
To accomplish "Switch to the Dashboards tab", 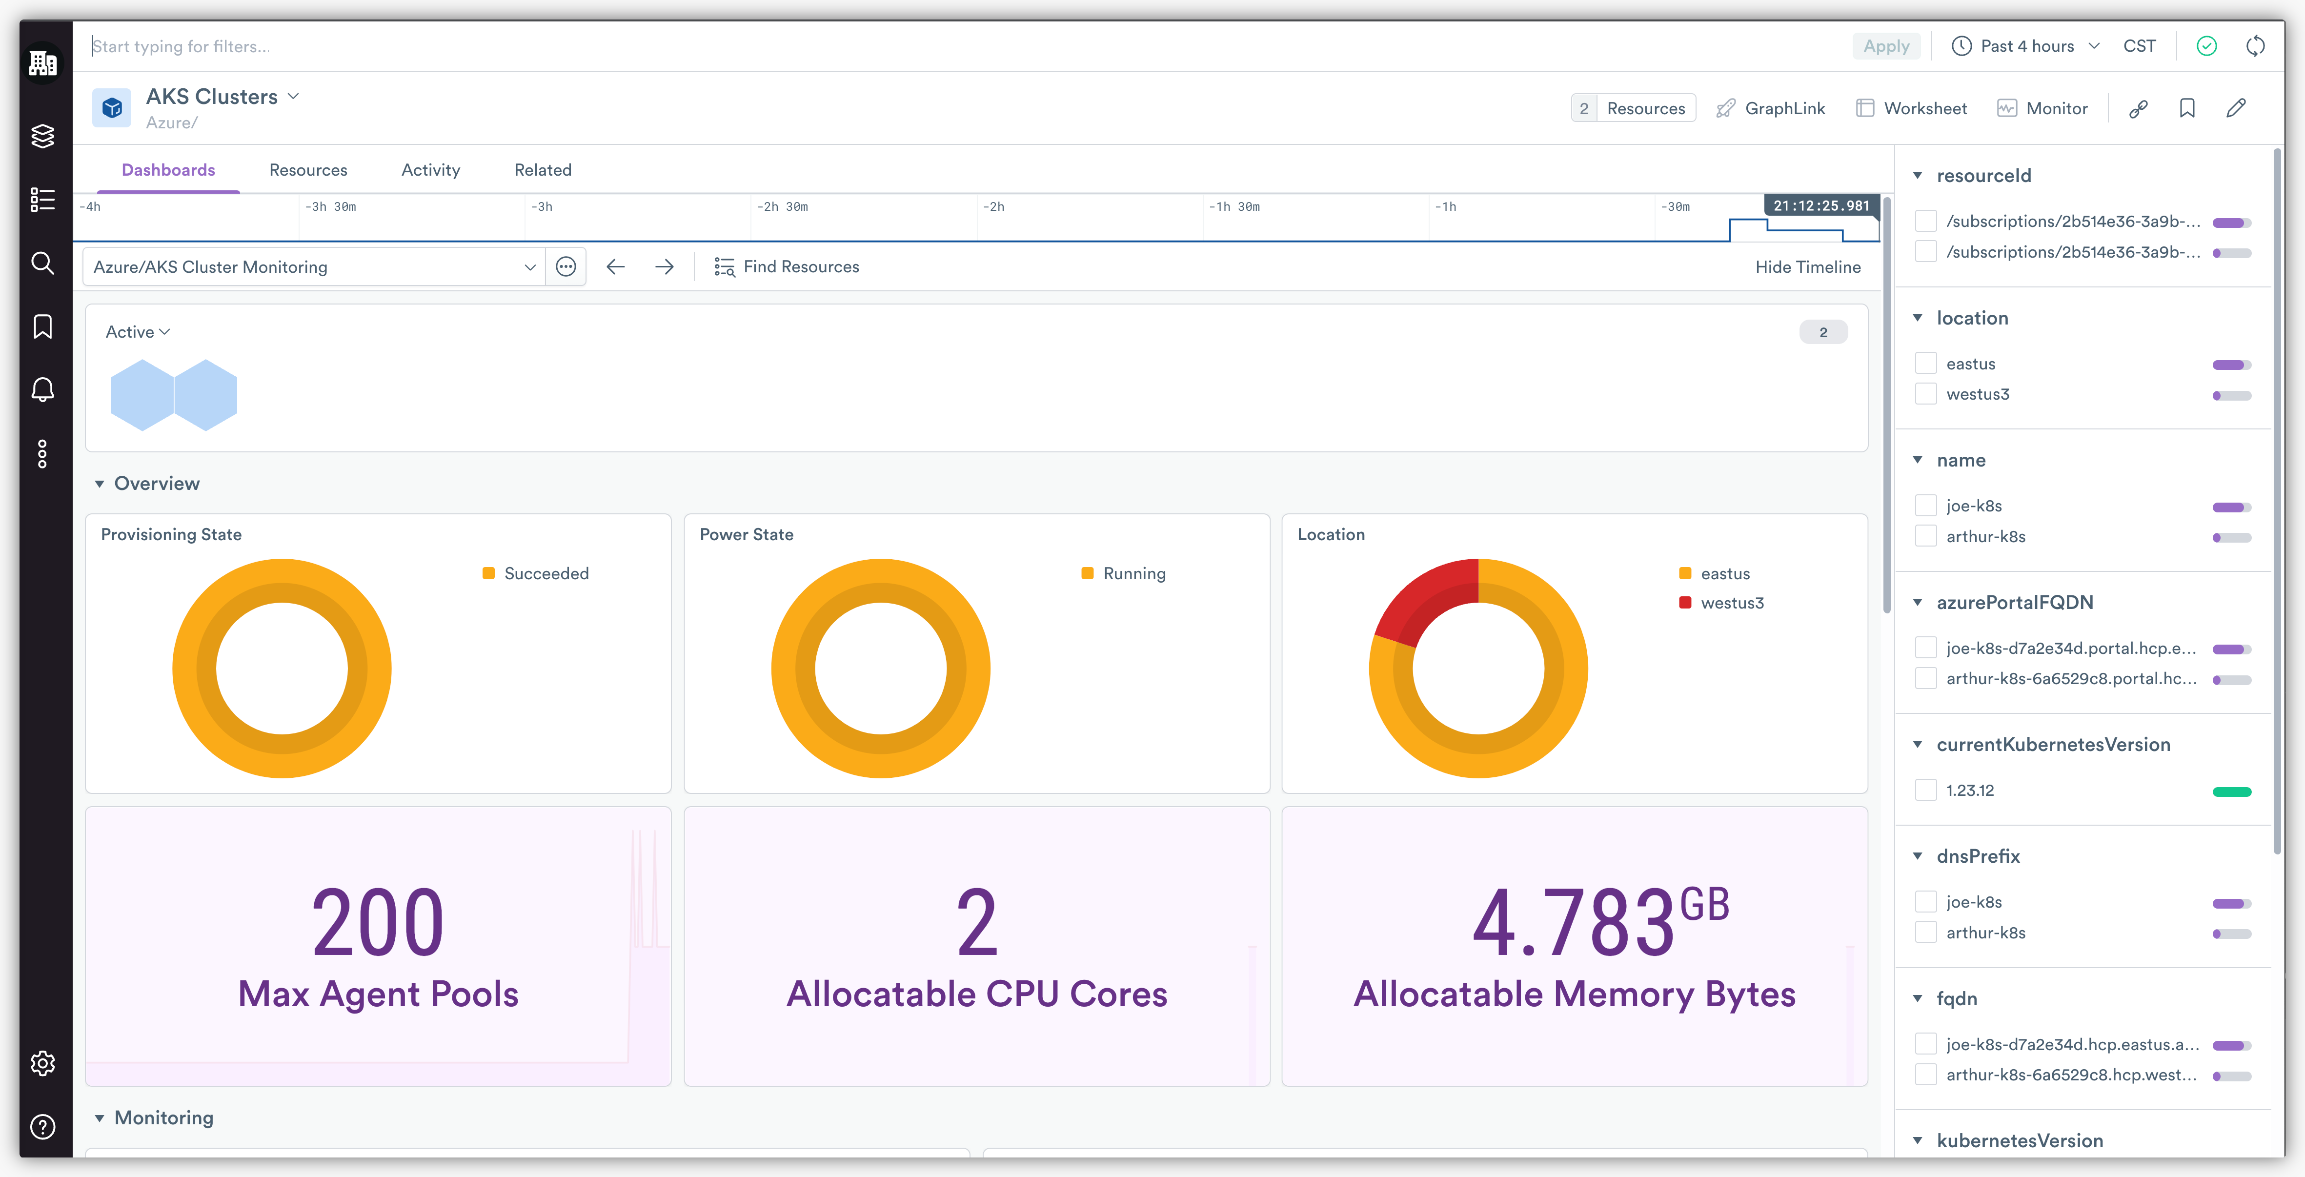I will click(168, 170).
